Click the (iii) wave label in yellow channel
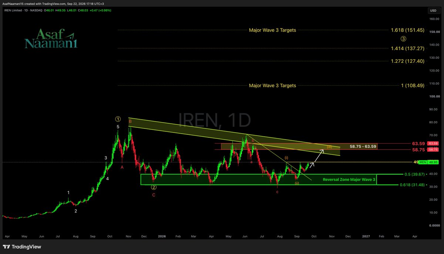Viewport: 444px width, 254px height. pos(329,147)
